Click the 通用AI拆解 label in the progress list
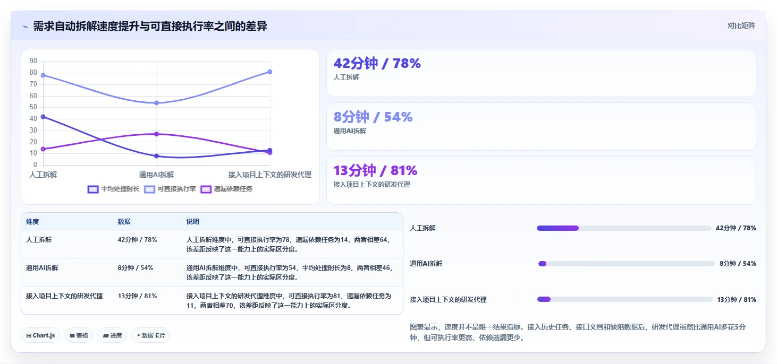This screenshot has width=777, height=364. 426,264
